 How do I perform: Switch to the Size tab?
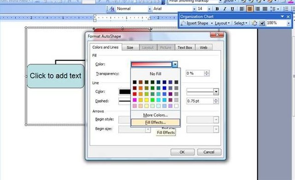[x=130, y=47]
